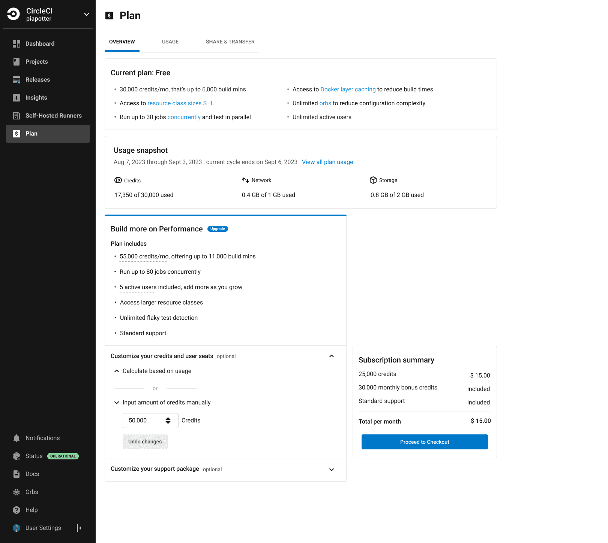Open Notifications bell icon
Screen dimensions: 608x543
pyautogui.click(x=17, y=438)
